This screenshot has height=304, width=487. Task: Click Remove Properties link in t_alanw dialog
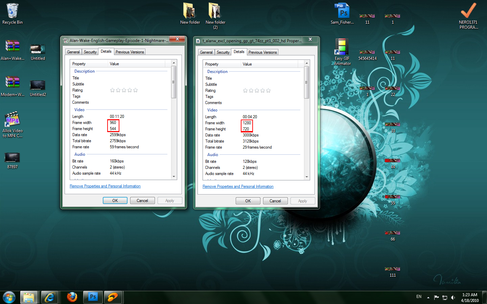tap(238, 186)
